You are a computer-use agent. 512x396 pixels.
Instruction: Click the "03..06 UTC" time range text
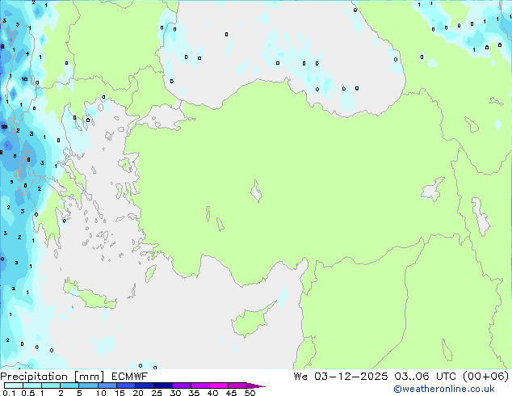(x=425, y=376)
